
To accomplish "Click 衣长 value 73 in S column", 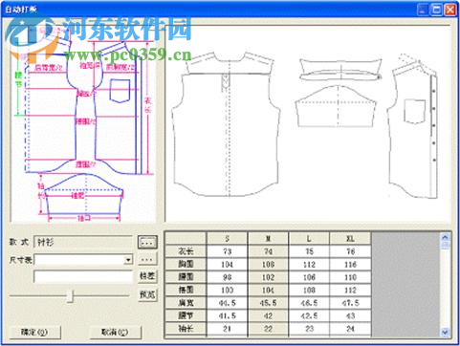I will (228, 251).
